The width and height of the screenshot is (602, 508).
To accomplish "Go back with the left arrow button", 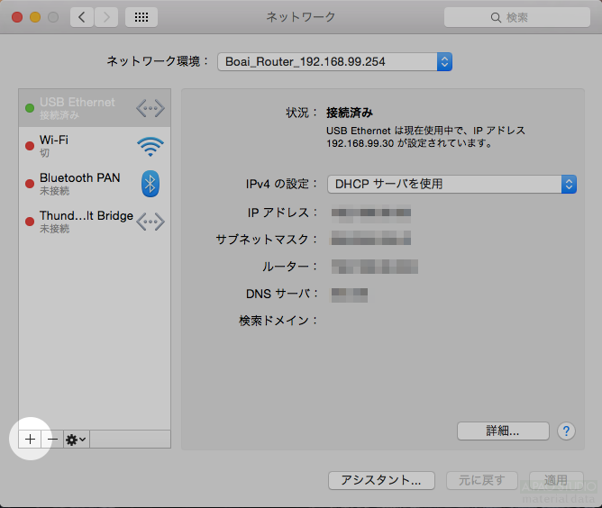I will pos(82,17).
